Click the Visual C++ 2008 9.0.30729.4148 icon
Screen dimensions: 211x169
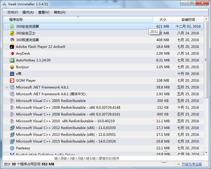pyautogui.click(x=12, y=108)
